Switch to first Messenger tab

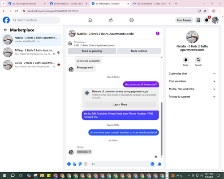(x=27, y=4)
